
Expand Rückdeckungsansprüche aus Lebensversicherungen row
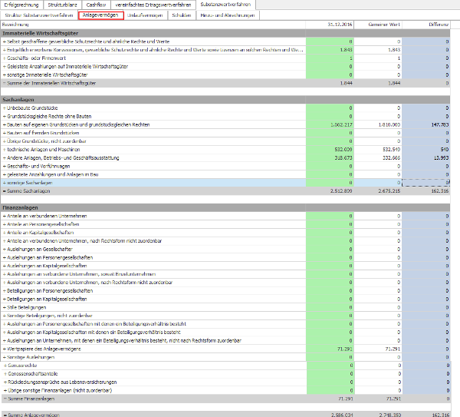click(x=5, y=382)
